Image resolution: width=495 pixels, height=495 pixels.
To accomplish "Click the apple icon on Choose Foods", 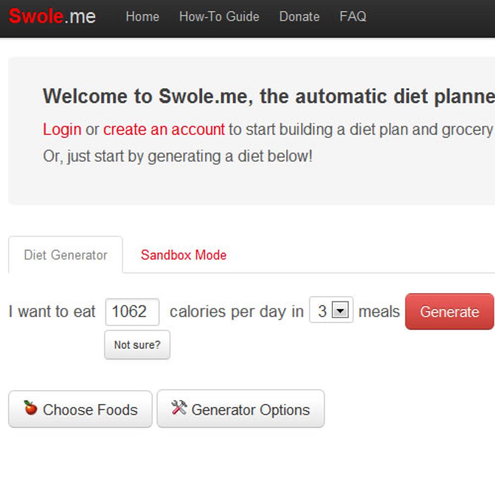I will [x=30, y=408].
